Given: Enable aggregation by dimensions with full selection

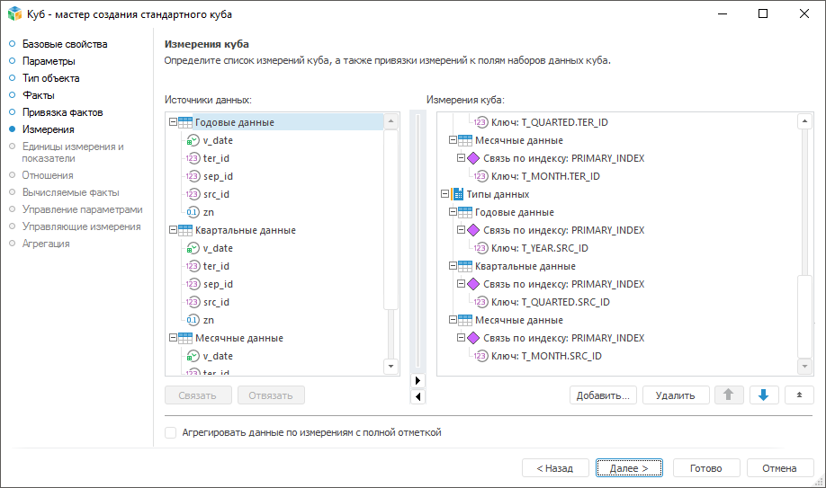Looking at the screenshot, I should (171, 432).
